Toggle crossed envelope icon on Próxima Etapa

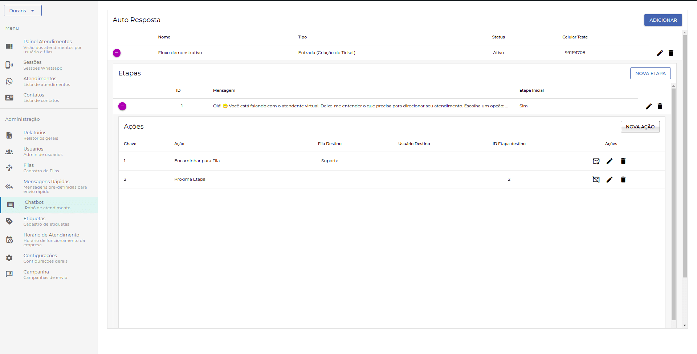pos(596,180)
